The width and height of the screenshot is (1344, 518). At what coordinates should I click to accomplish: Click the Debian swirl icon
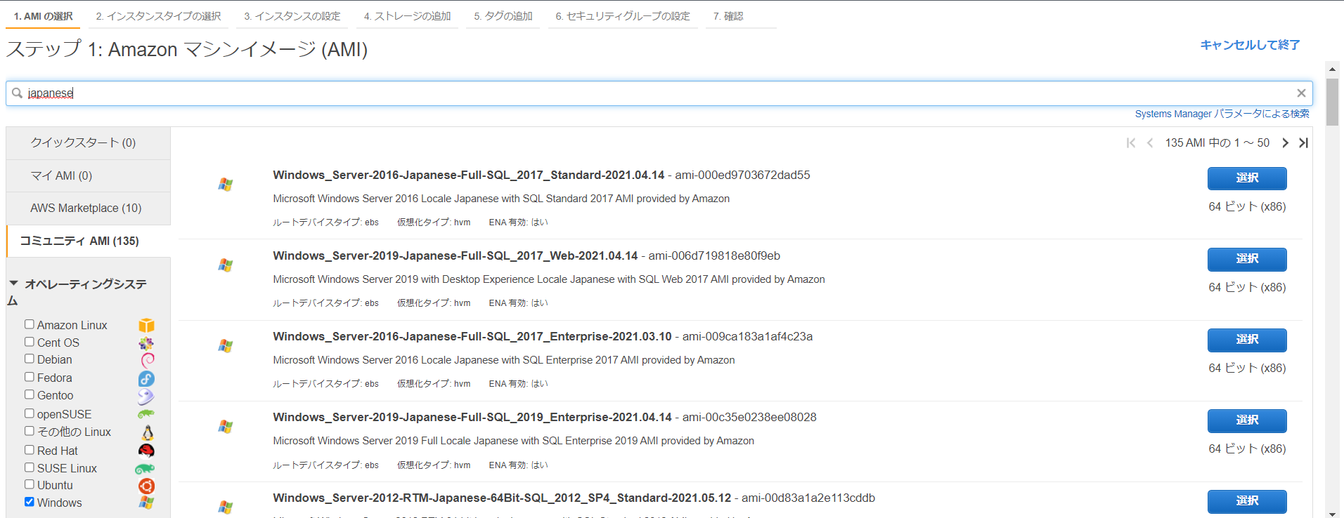pos(147,360)
